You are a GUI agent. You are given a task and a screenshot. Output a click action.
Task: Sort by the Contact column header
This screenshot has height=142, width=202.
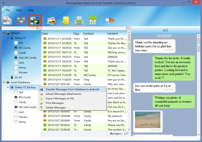point(89,34)
